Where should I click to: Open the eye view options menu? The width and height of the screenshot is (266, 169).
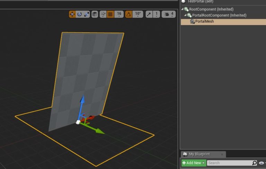[x=261, y=163]
